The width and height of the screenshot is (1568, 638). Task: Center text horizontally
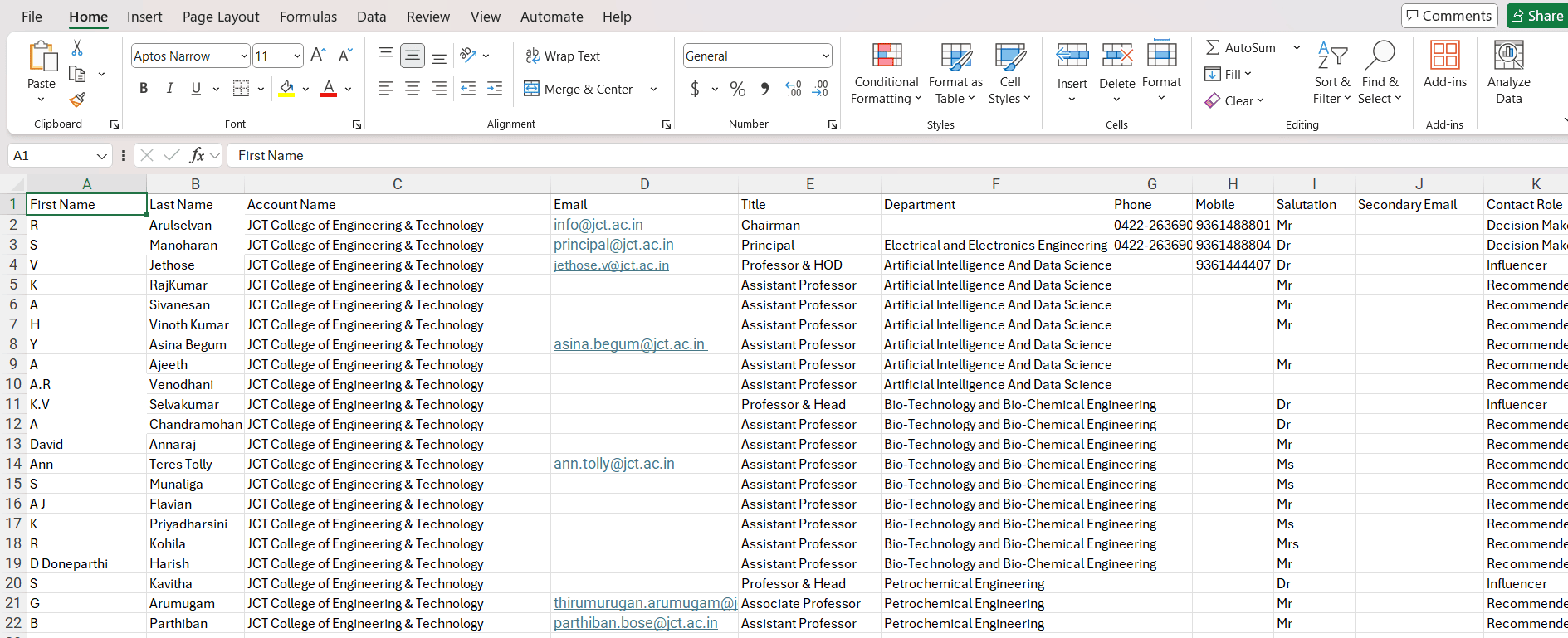click(413, 88)
